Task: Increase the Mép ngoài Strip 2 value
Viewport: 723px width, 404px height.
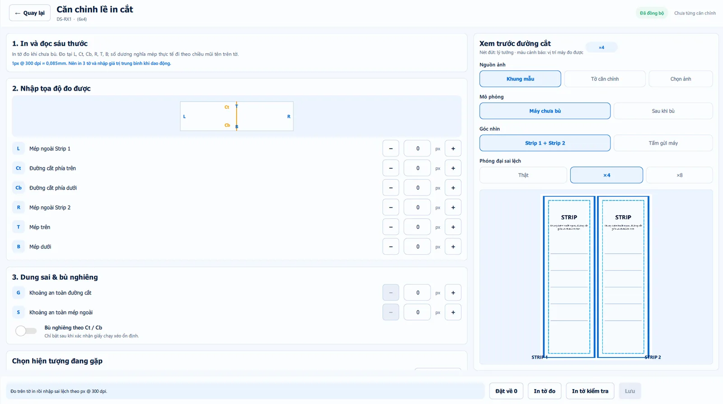Action: point(453,208)
